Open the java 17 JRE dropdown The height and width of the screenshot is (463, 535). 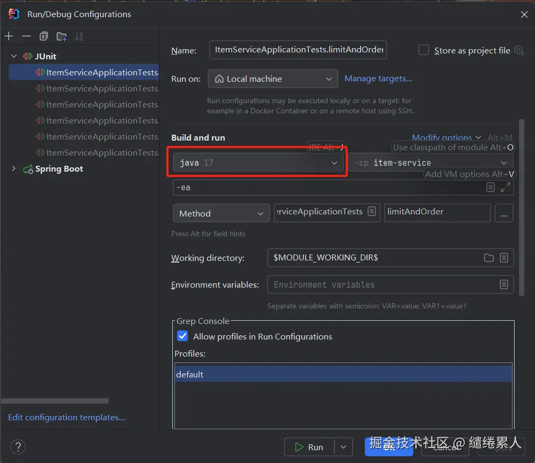pyautogui.click(x=258, y=163)
